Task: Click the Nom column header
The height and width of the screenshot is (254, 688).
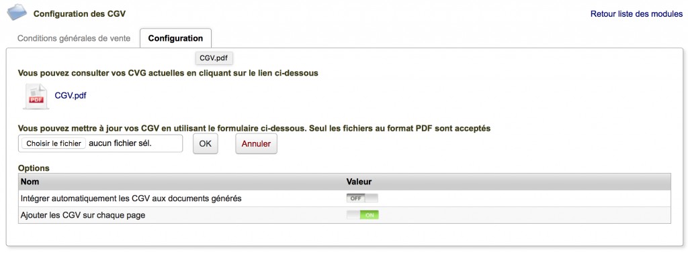Action: tap(30, 182)
